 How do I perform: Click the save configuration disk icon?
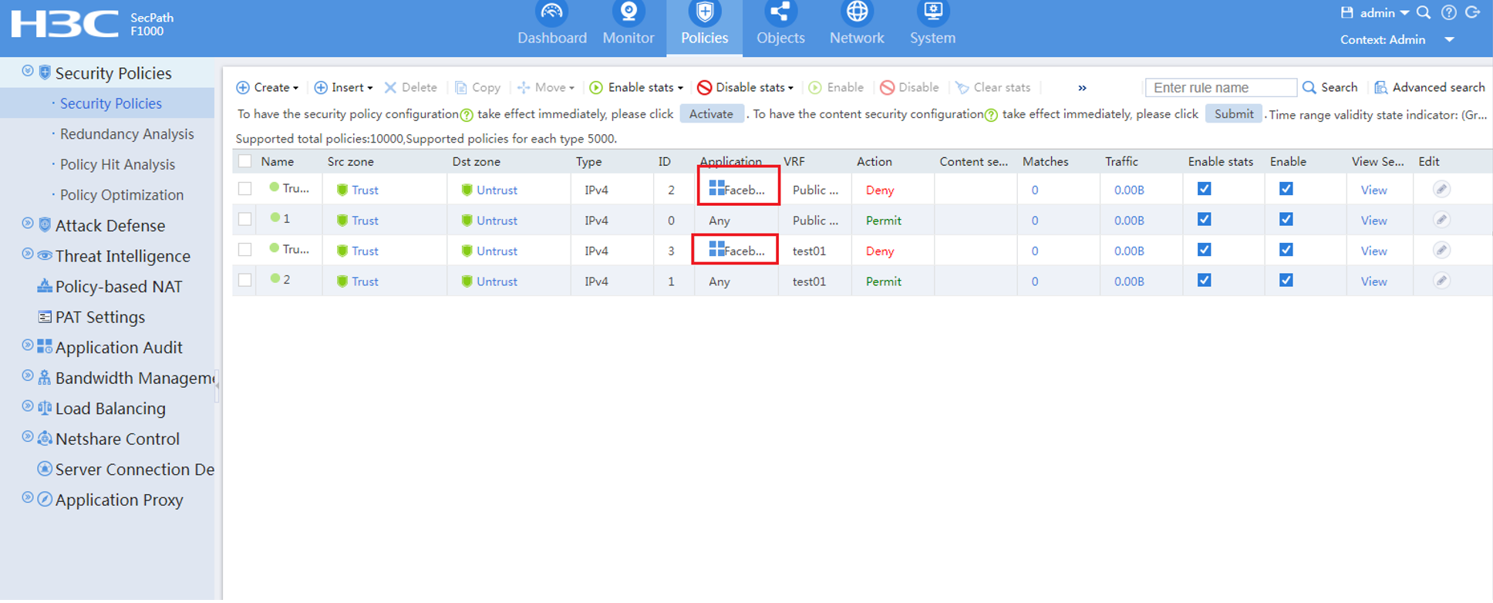(1347, 12)
